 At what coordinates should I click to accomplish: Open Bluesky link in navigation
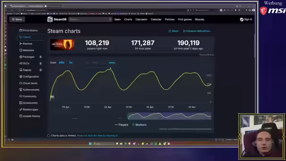[200, 19]
